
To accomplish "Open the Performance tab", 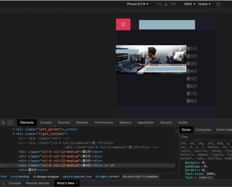I will pos(104,123).
